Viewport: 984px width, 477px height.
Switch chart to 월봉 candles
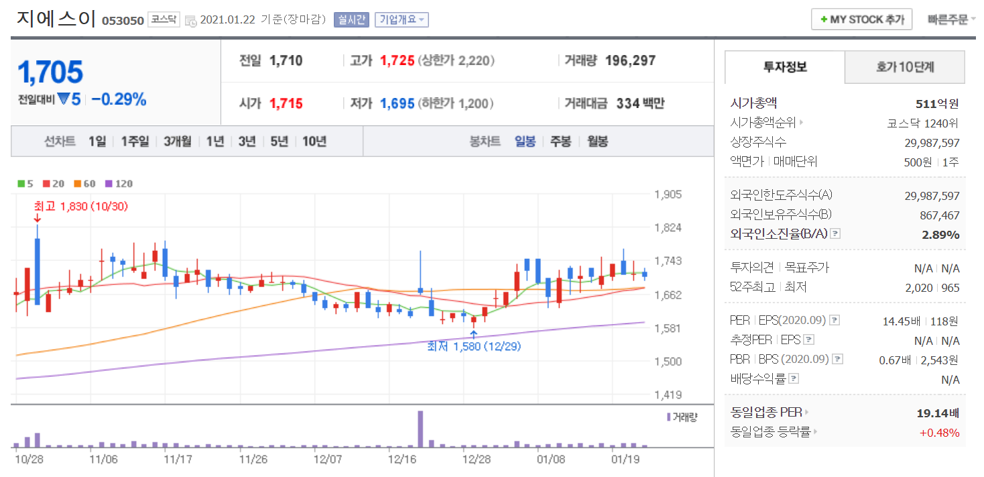(597, 142)
